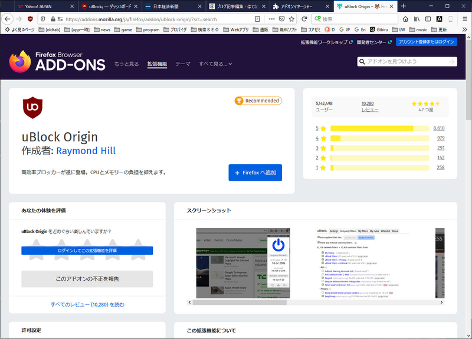Screen dimensions: 472x339
Task: Click the Firefox へ追加 button
Action: tap(255, 172)
